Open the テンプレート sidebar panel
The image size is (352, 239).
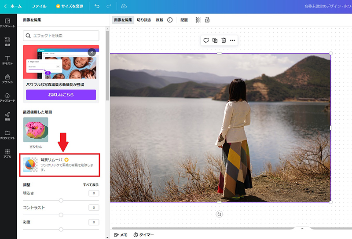coord(7,23)
